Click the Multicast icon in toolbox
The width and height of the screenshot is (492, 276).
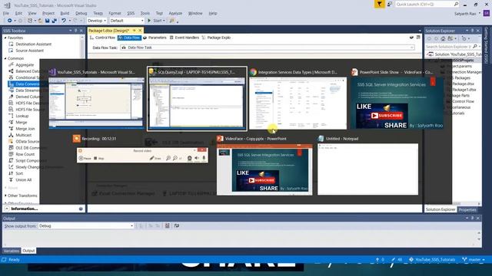coord(11,135)
